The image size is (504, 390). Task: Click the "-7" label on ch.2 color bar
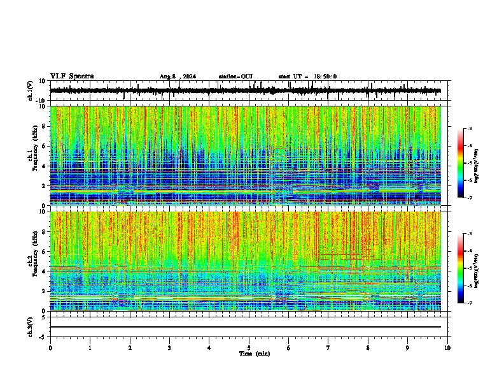470,303
